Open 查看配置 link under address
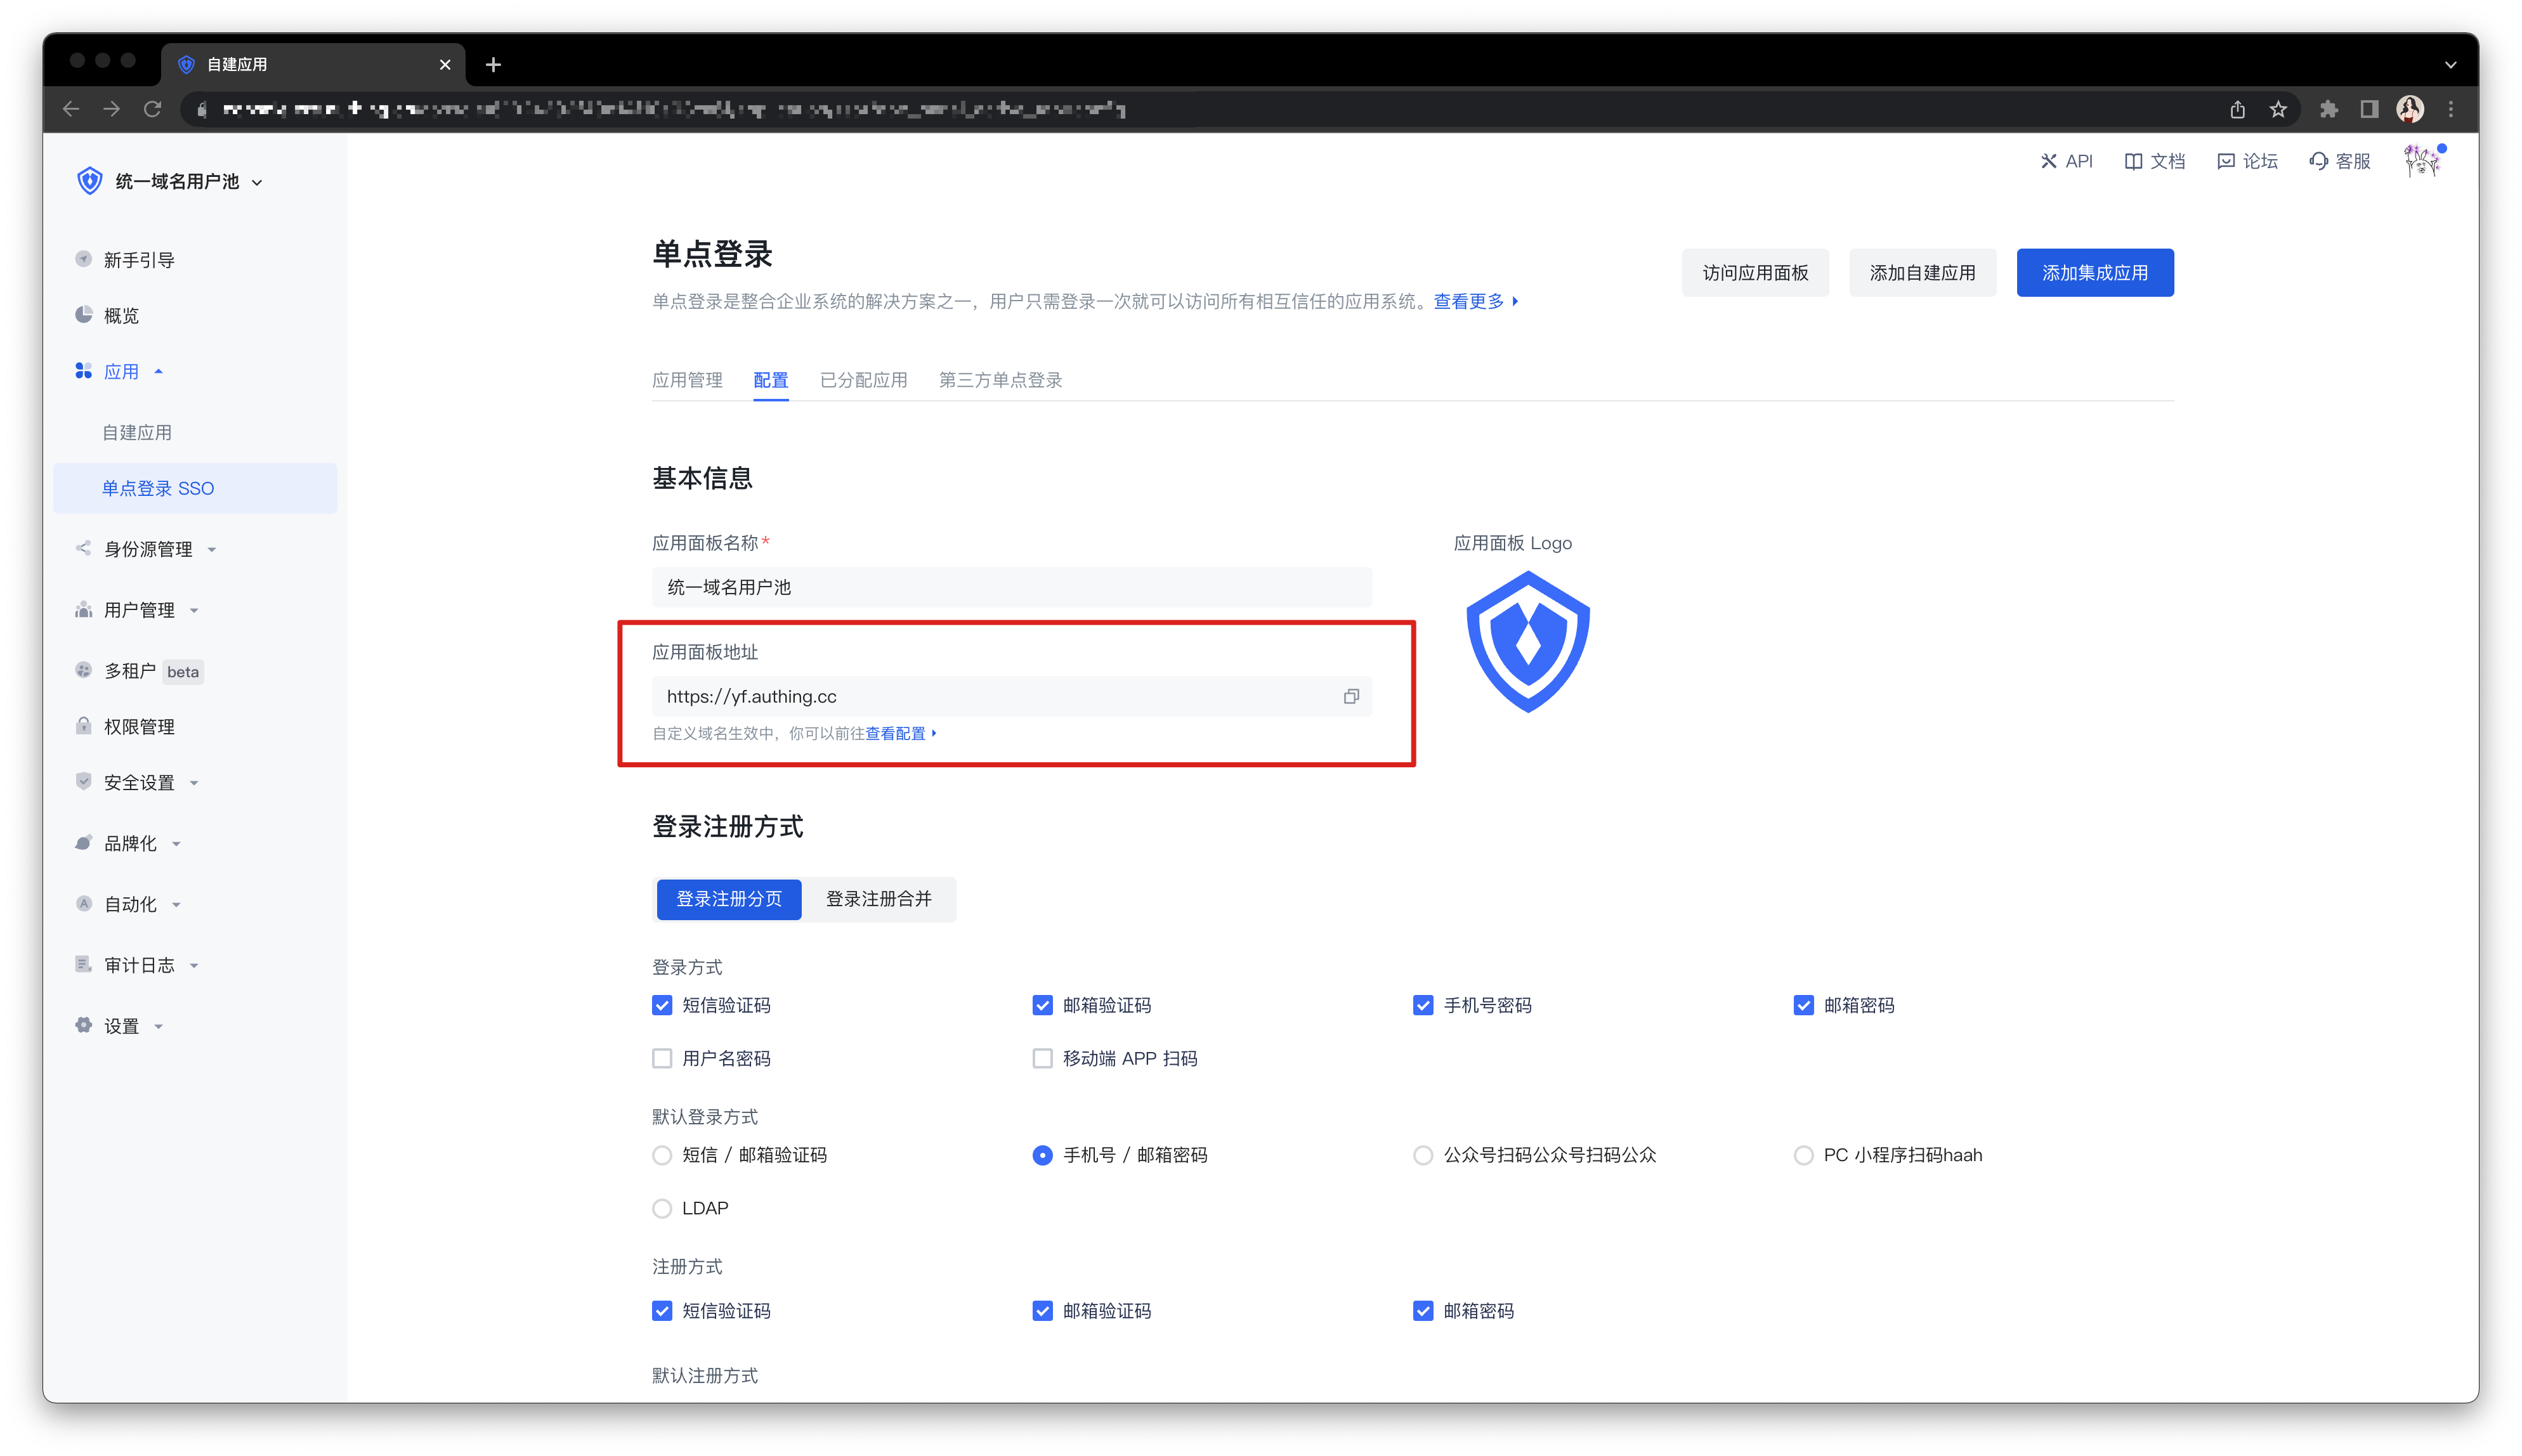Image resolution: width=2522 pixels, height=1456 pixels. click(897, 733)
